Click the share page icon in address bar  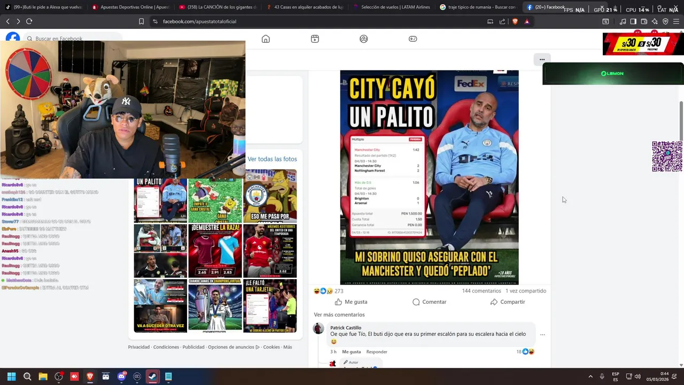[502, 21]
